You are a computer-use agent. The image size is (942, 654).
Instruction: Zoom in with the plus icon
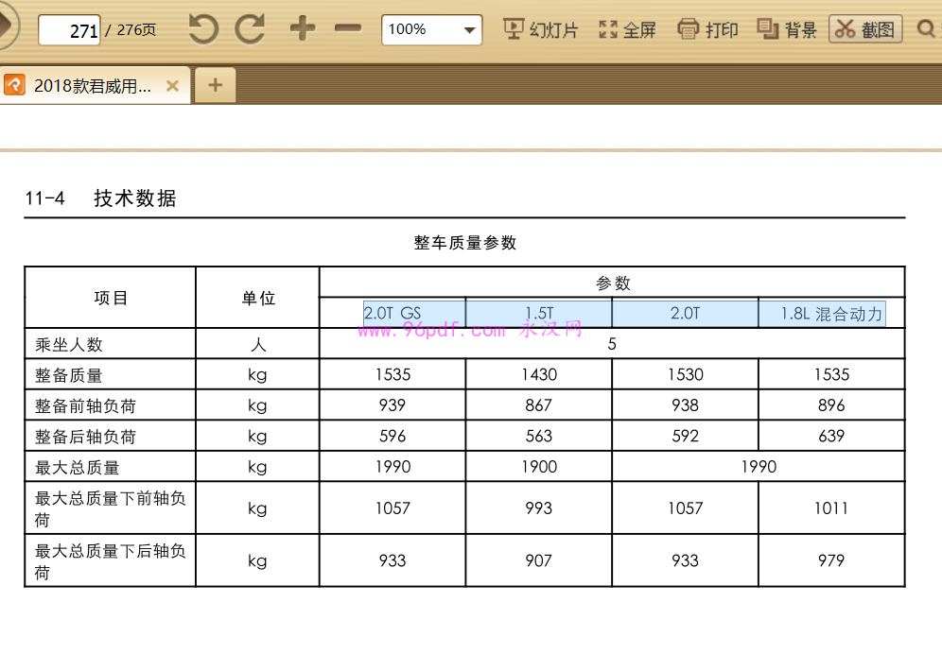tap(303, 29)
